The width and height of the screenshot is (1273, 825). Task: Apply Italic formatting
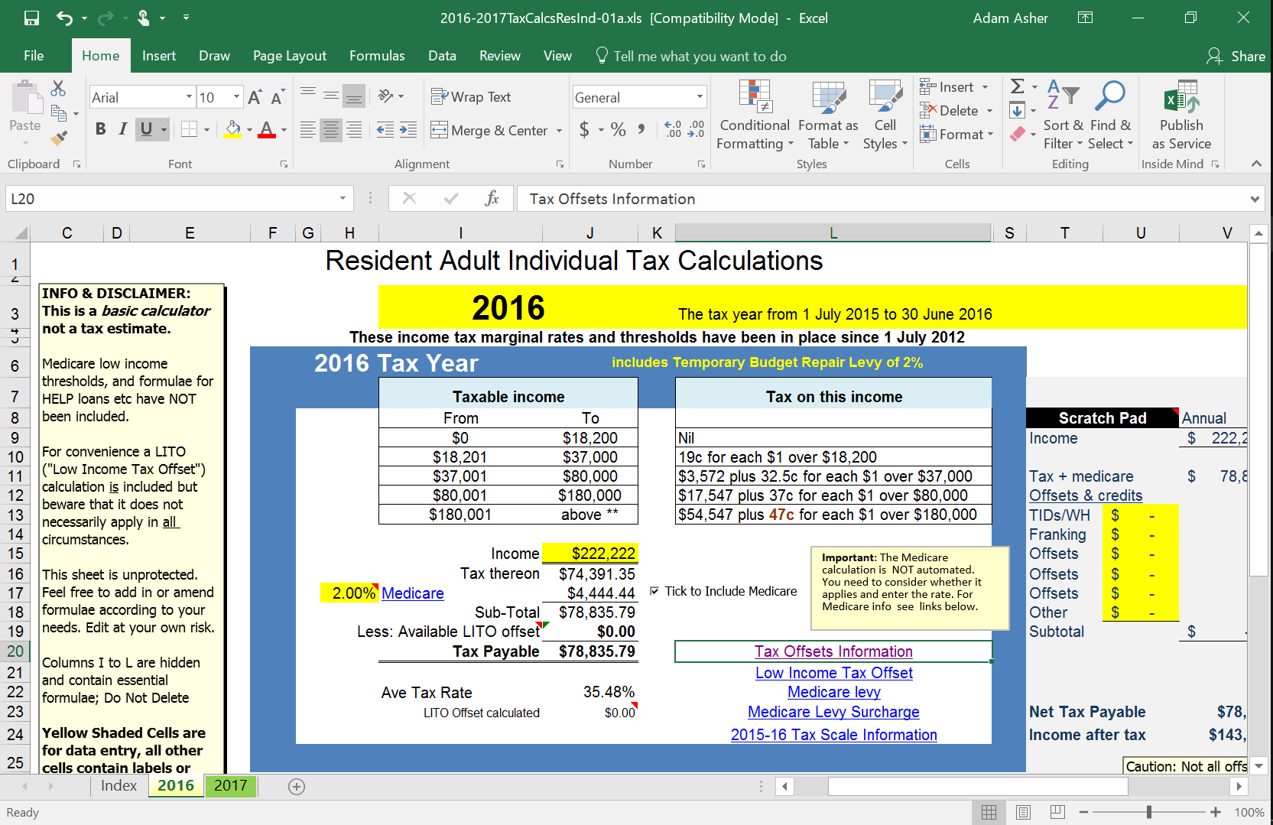pyautogui.click(x=122, y=129)
